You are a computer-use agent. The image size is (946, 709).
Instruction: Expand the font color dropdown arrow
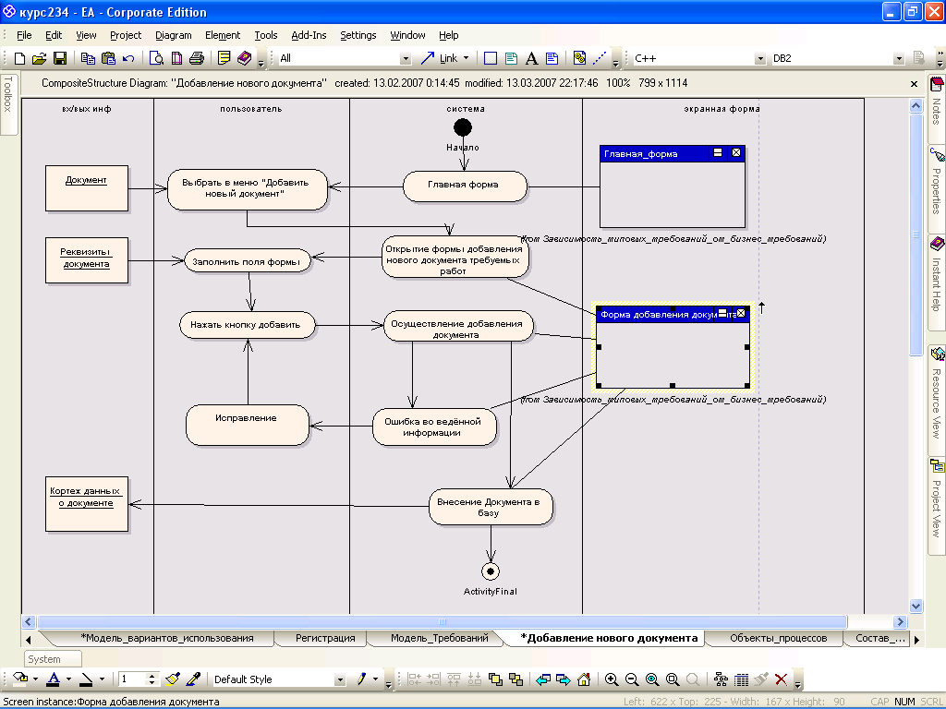click(68, 679)
